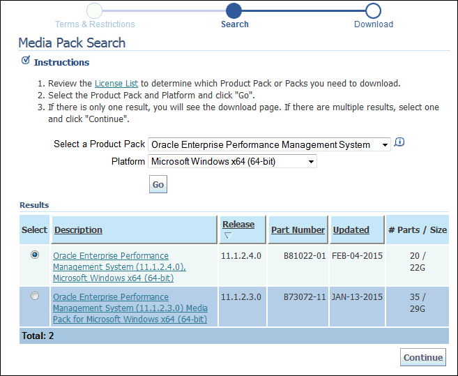This screenshot has height=376, width=458.
Task: Sort results by Updated column
Action: click(351, 230)
